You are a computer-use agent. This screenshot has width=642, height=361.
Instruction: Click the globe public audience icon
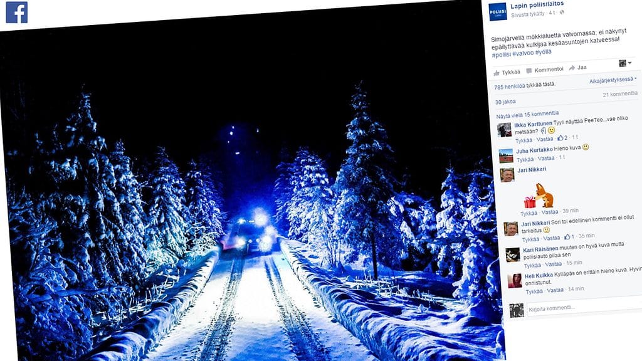562,13
